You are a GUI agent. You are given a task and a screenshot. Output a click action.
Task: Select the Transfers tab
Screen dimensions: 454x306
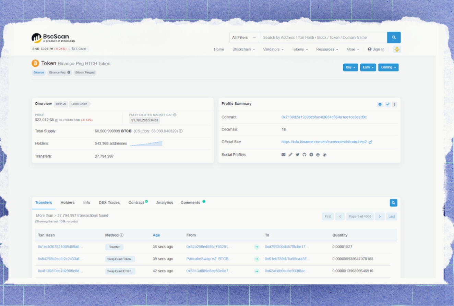pyautogui.click(x=44, y=203)
